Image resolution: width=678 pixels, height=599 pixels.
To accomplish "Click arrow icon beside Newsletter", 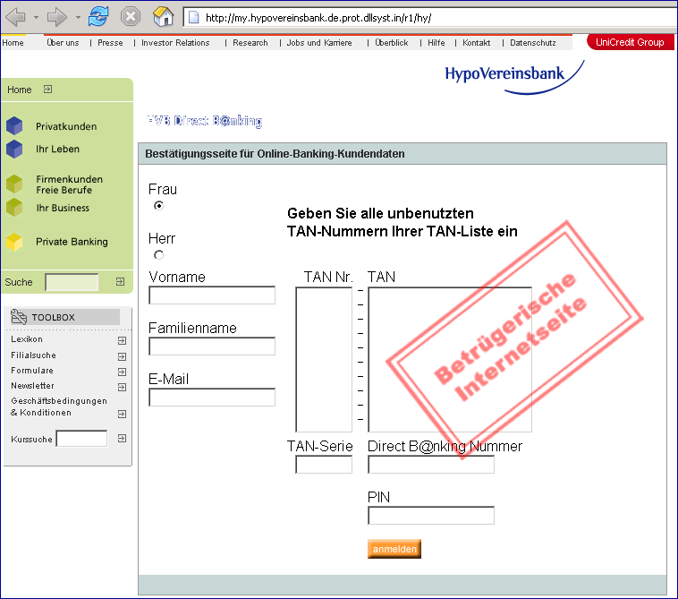I will coord(122,387).
